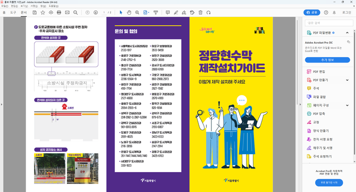Switch to the 문서 tab

point(24,13)
